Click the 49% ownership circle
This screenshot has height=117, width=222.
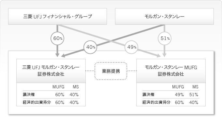(x=131, y=47)
